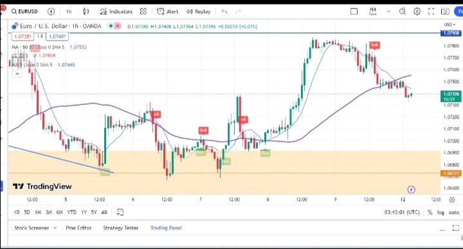Set range to 5D
The width and height of the screenshot is (463, 249).
tap(27, 212)
